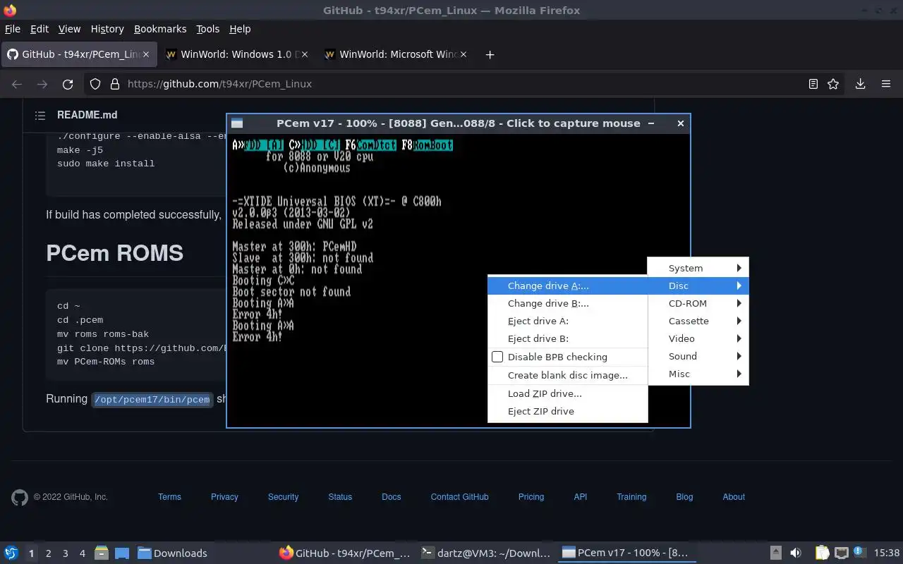Viewport: 903px width, 564px height.
Task: Expand the Misc submenu
Action: [x=698, y=374]
